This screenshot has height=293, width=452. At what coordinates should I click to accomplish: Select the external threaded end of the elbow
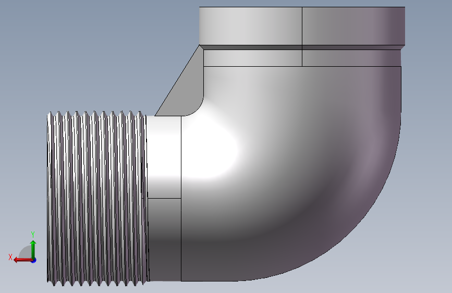[x=97, y=199]
